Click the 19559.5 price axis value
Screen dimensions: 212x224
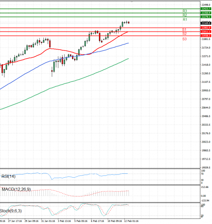tap(206, 168)
